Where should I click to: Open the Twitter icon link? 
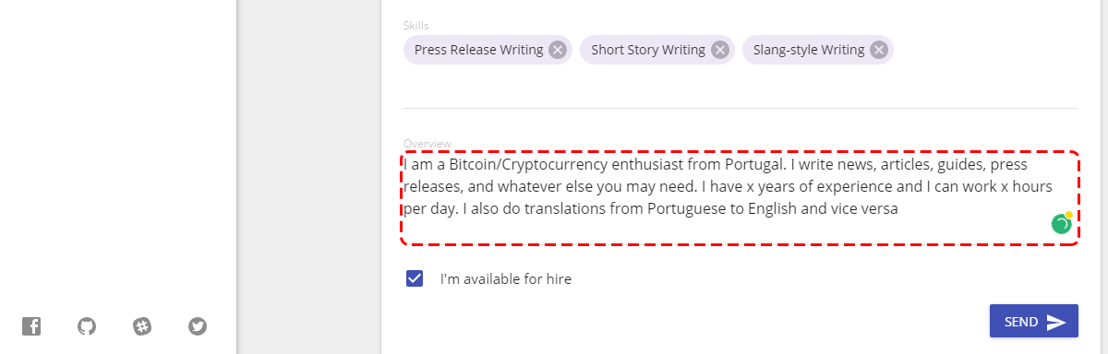[198, 325]
